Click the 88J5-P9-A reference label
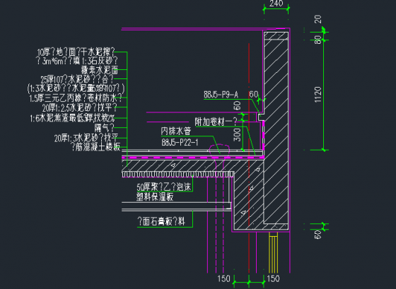The image size is (396, 289). pyautogui.click(x=221, y=95)
